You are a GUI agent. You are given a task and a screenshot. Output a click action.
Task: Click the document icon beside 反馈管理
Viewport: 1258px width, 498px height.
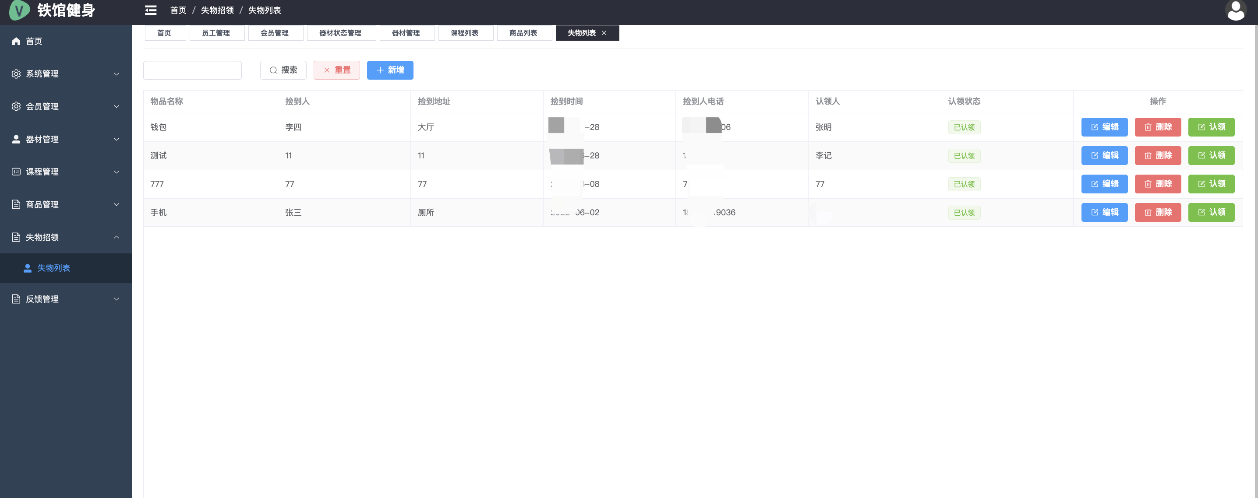click(16, 299)
